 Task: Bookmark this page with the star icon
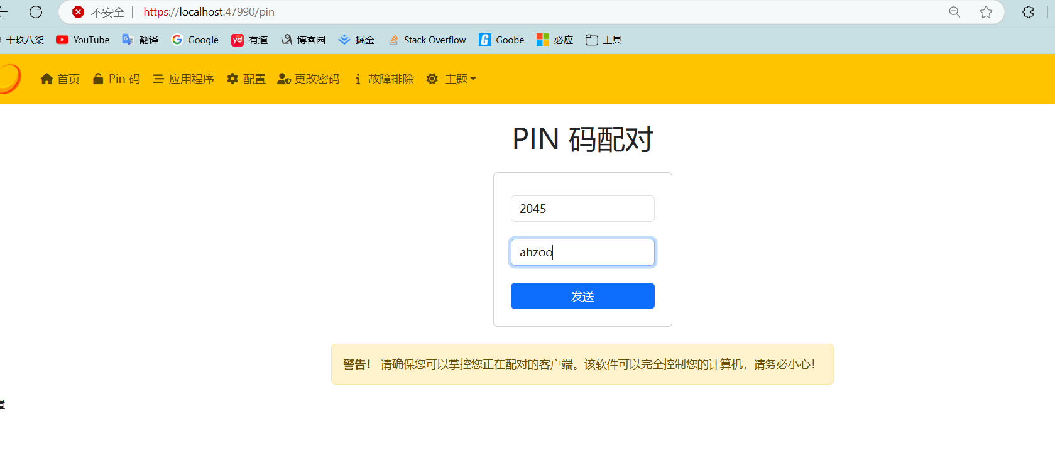click(986, 12)
